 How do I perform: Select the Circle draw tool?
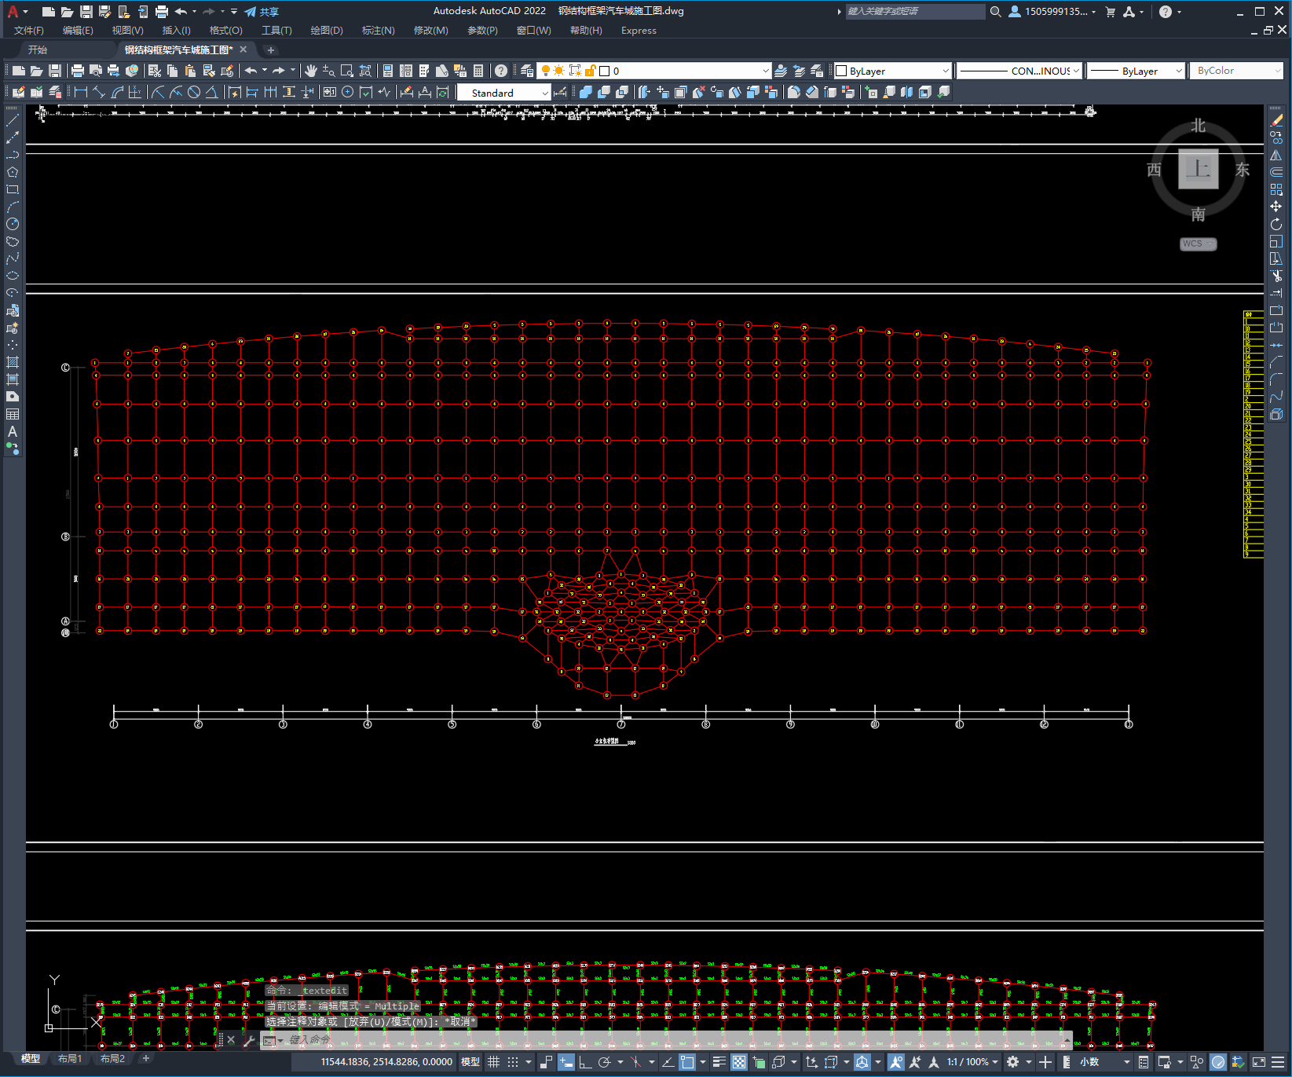click(x=13, y=224)
